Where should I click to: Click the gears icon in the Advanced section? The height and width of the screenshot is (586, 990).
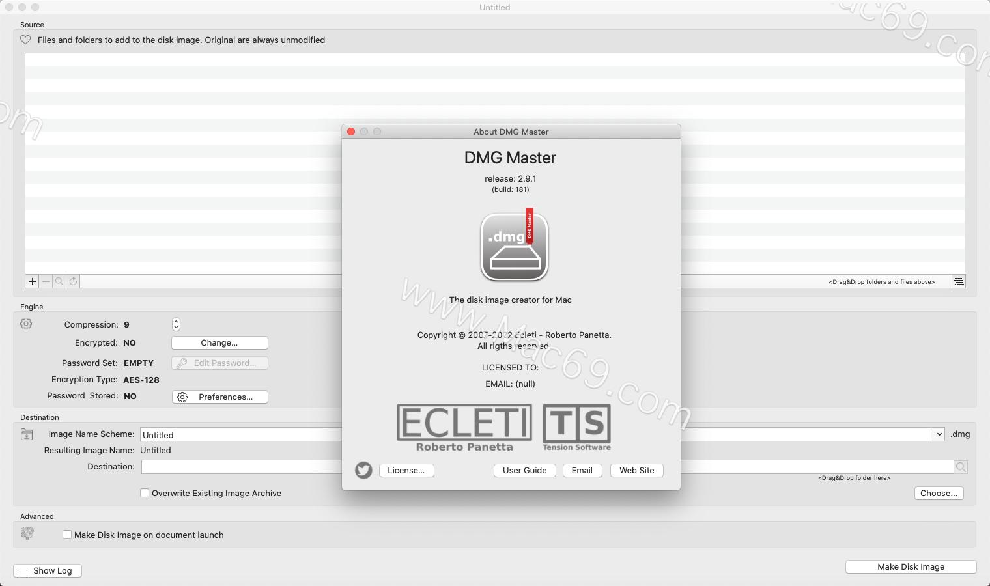point(27,533)
